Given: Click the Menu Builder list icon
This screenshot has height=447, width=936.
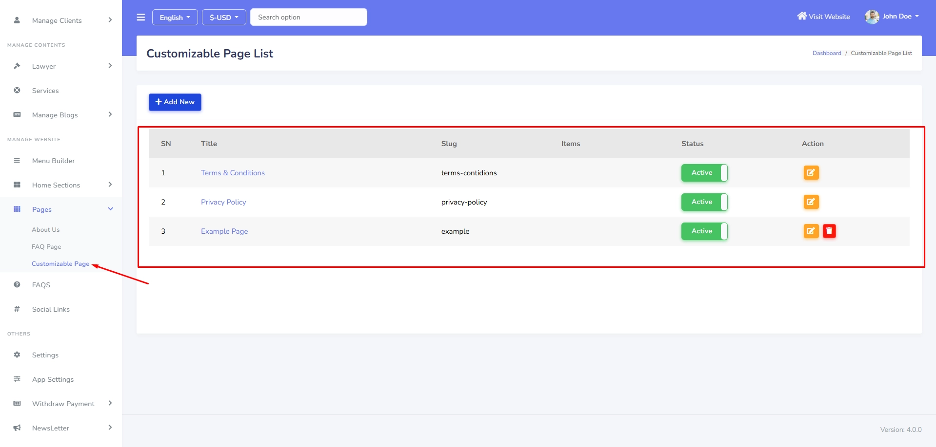Looking at the screenshot, I should click(x=17, y=160).
